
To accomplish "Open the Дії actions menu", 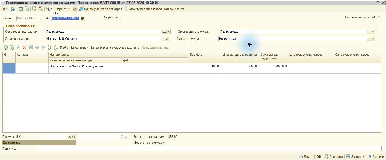I will click(4, 9).
